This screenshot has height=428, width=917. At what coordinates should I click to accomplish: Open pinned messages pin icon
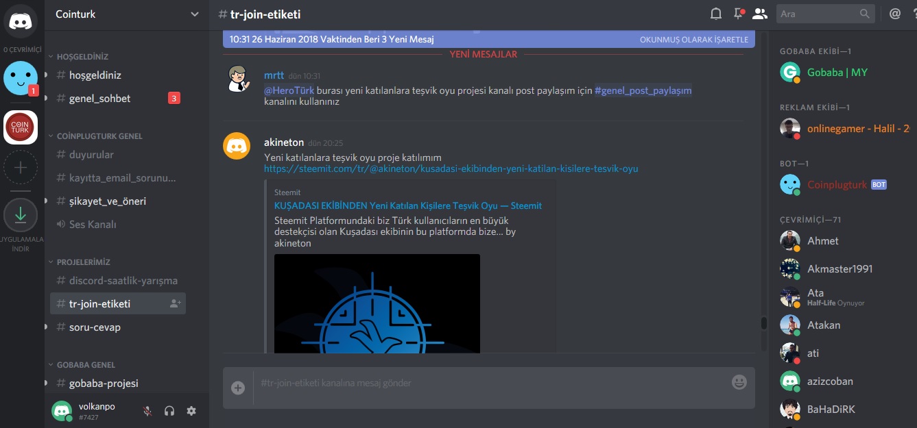738,14
